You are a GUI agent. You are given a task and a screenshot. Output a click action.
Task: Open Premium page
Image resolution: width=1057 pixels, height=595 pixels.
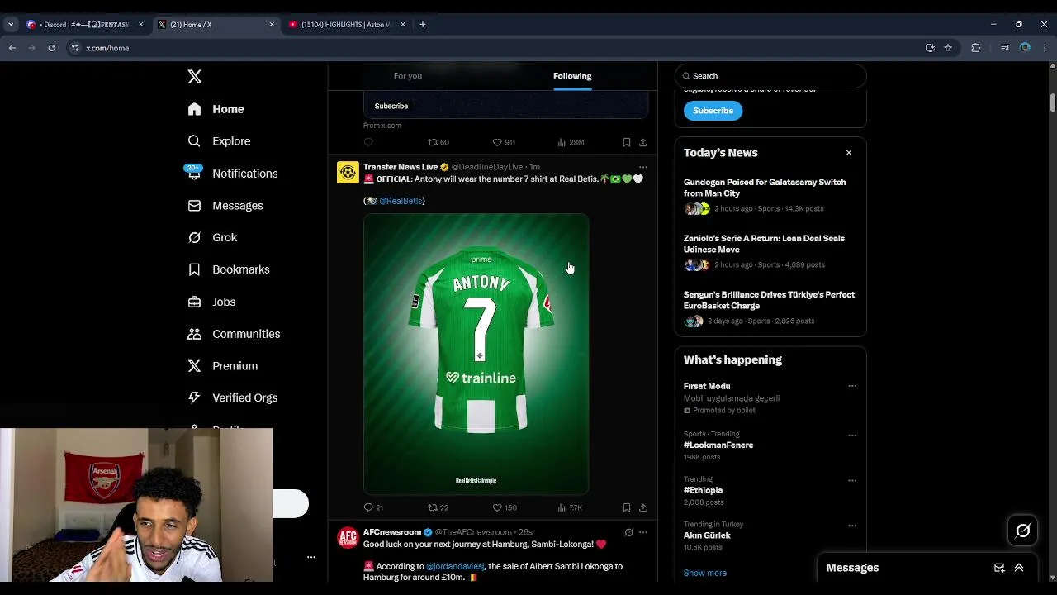click(223, 366)
